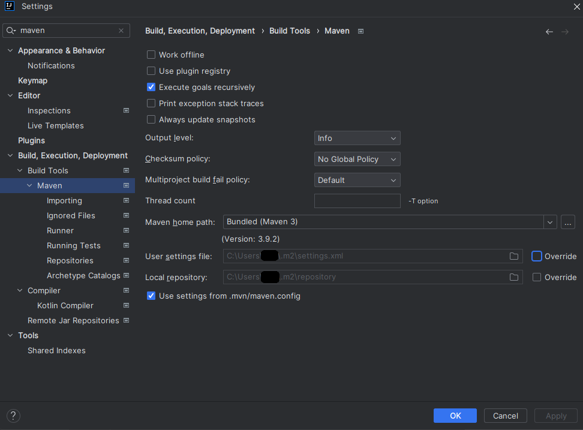The height and width of the screenshot is (430, 583).
Task: Click project-level icon beside Compiler
Action: pyautogui.click(x=127, y=290)
